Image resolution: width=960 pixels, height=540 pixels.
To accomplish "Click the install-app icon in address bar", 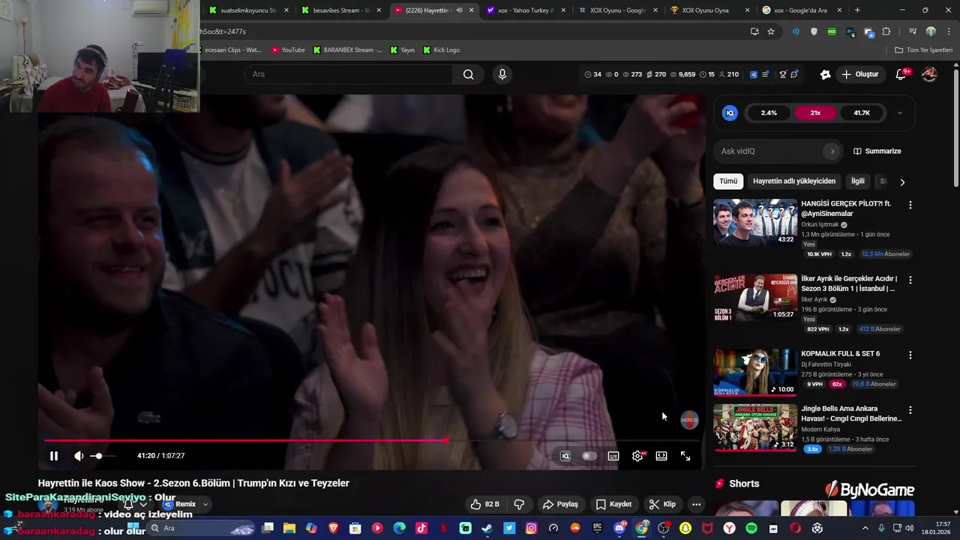I will point(754,31).
